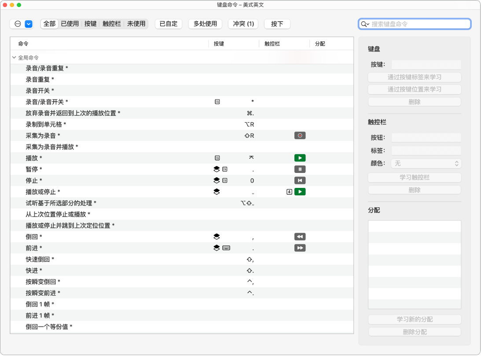The height and width of the screenshot is (356, 481).
Task: Click the fast-forward icon for 前进
Action: point(300,248)
